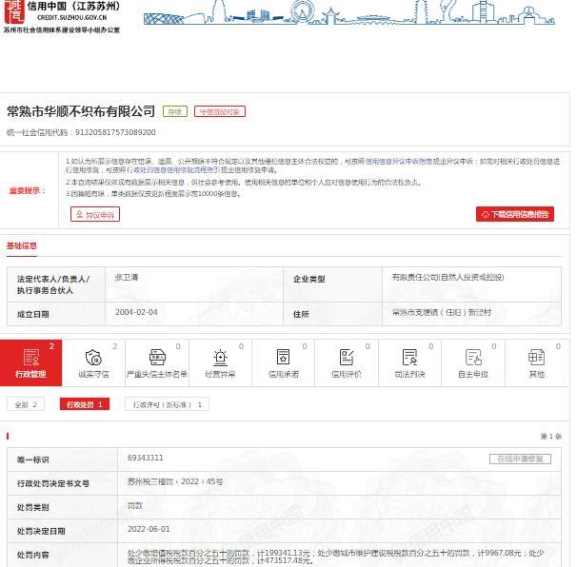577x567 pixels.
Task: Open the 信用信息异议申诉指南 link
Action: [399, 161]
